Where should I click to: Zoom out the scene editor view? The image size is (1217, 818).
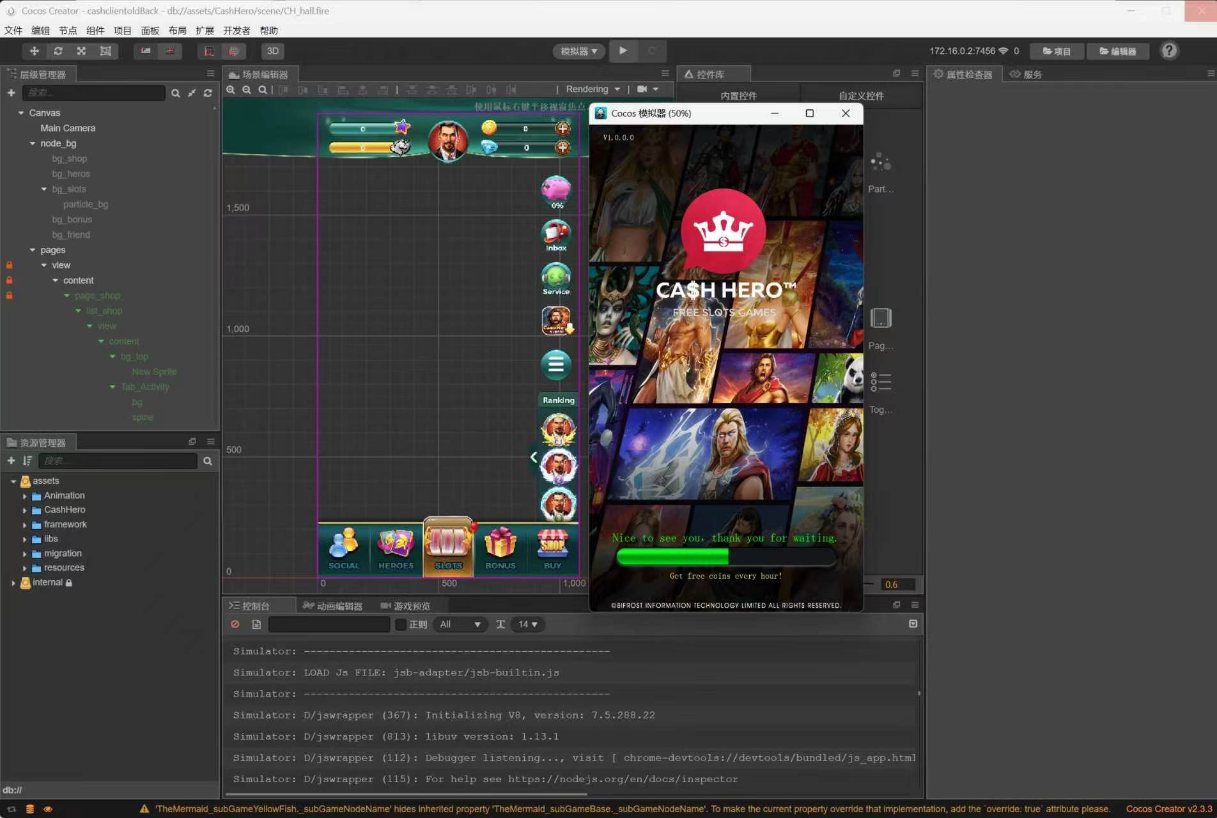click(x=247, y=90)
